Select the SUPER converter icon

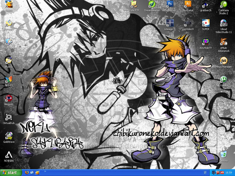click(205, 23)
